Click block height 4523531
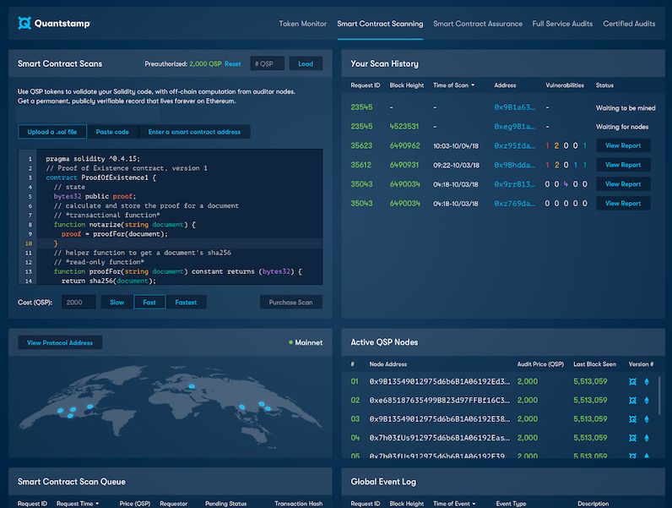672x508 pixels. [x=404, y=127]
